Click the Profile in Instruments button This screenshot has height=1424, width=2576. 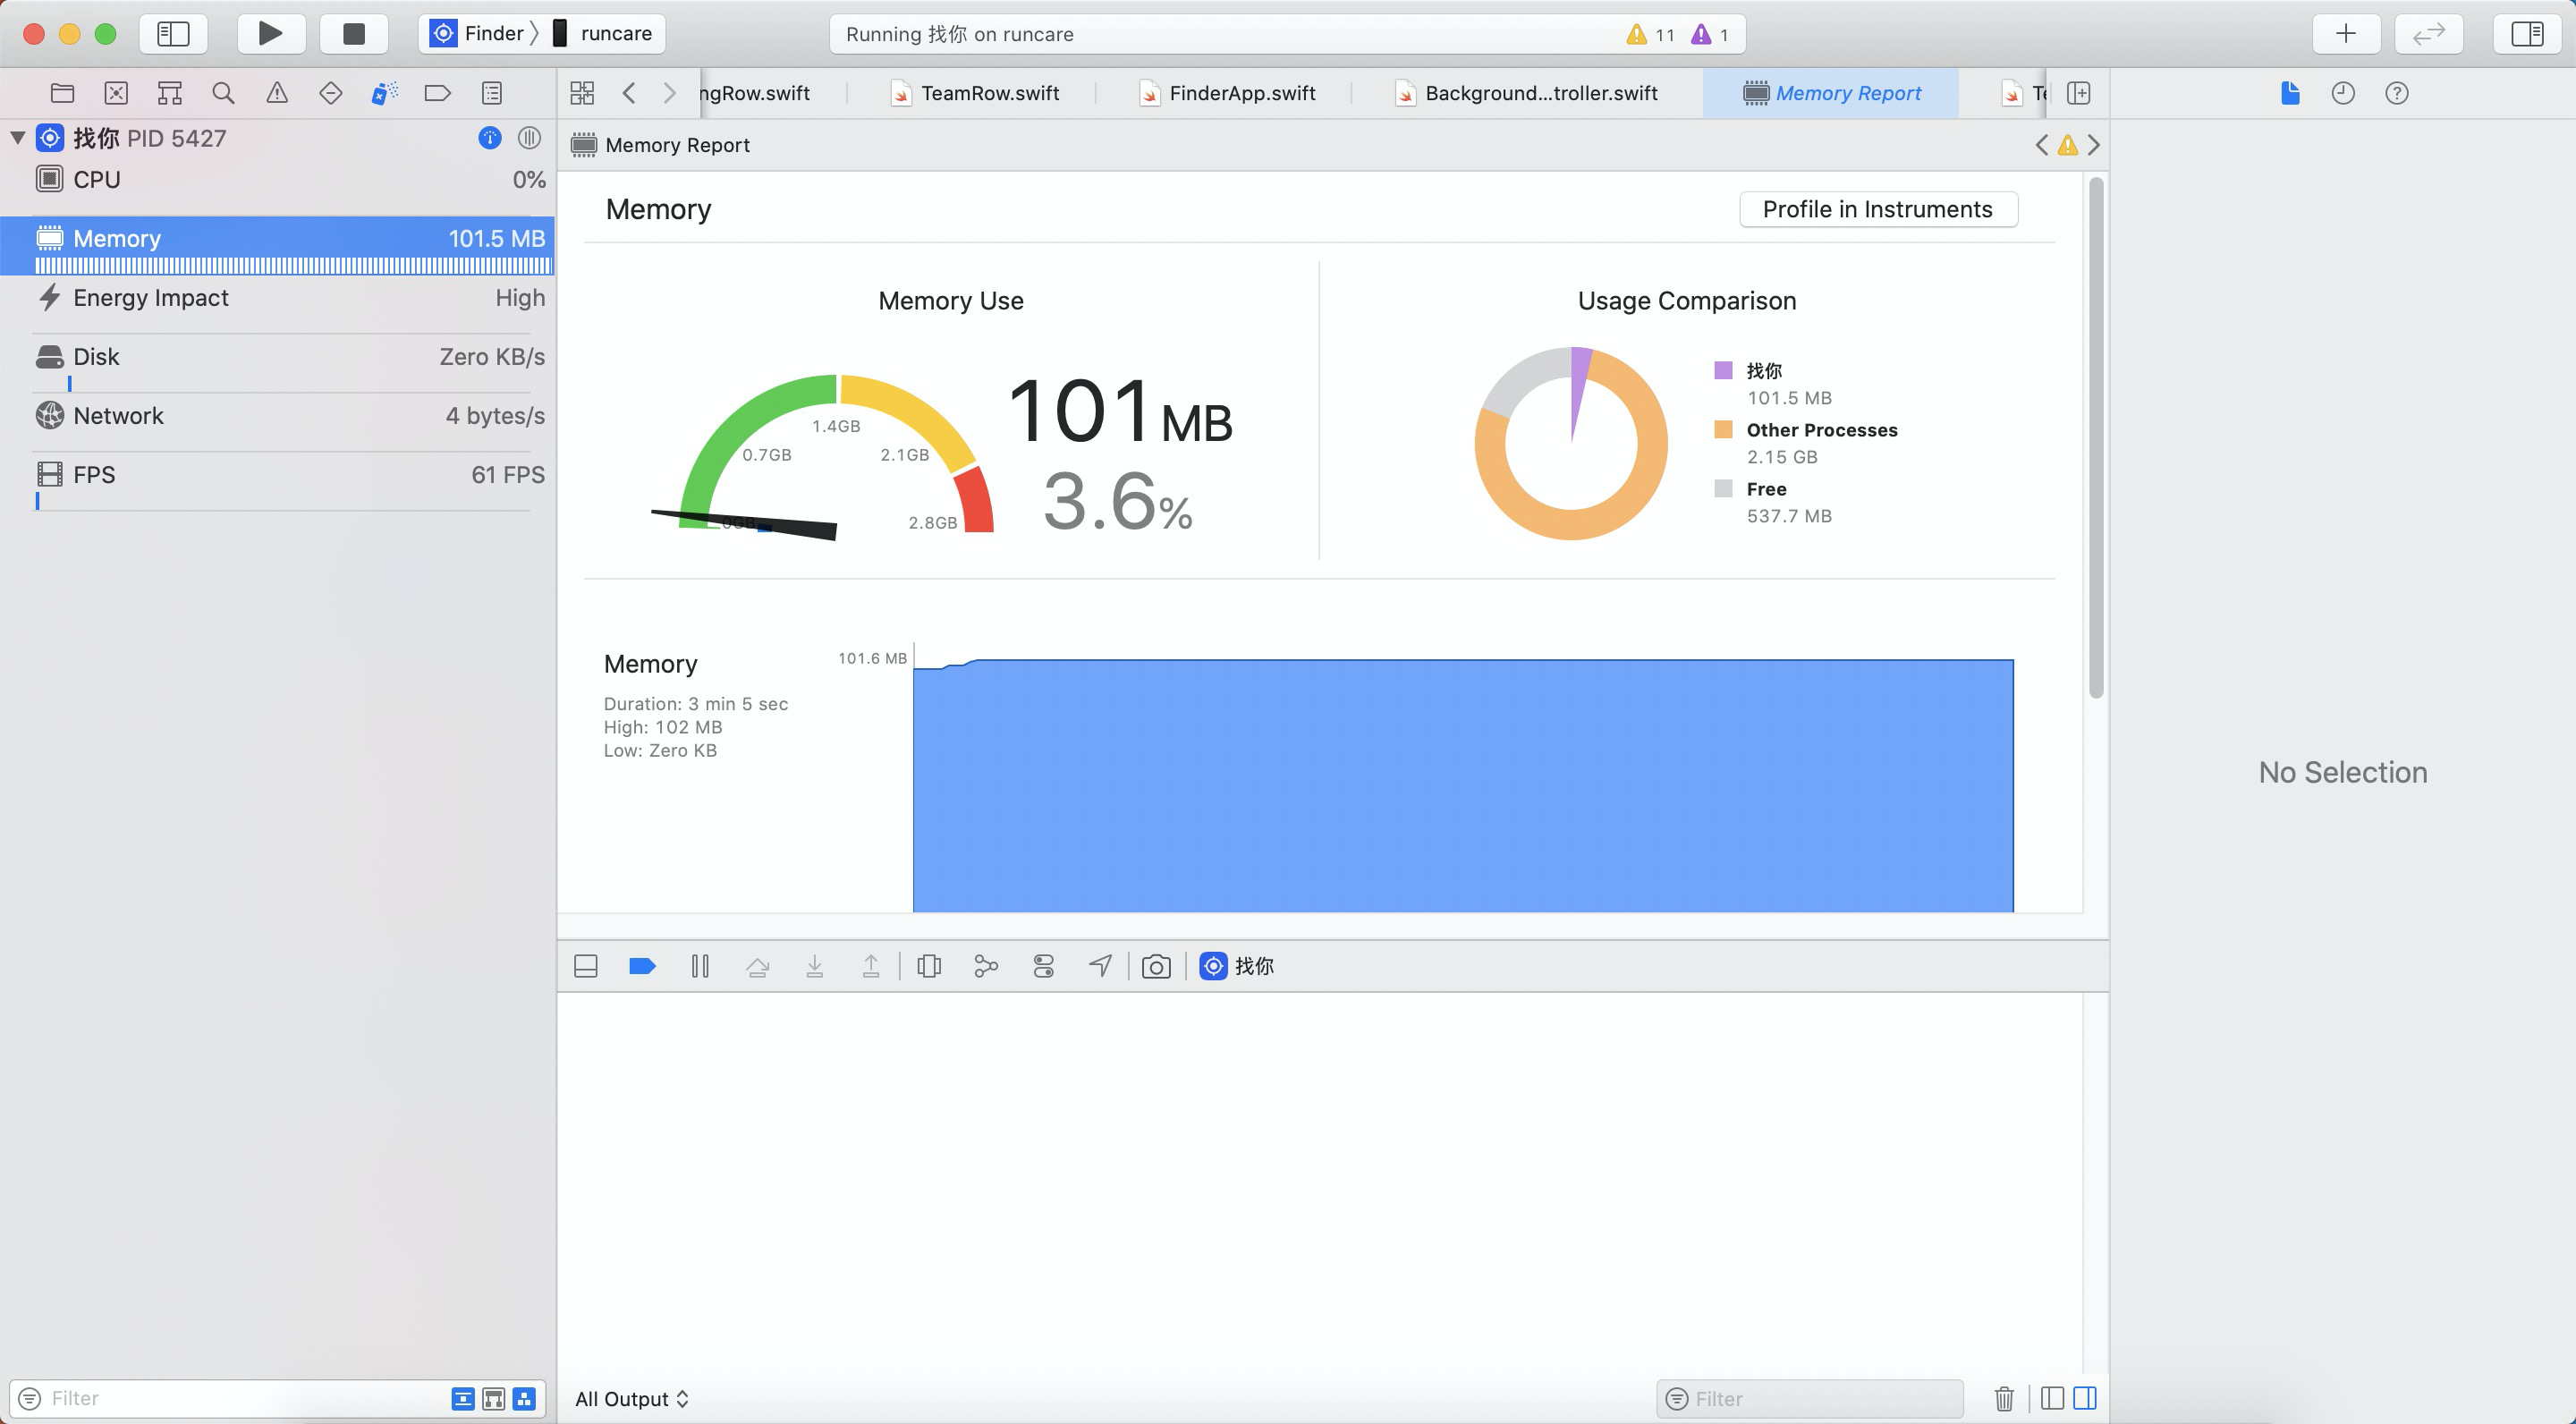click(1877, 209)
